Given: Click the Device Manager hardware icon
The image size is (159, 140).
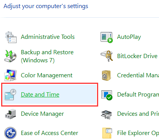Looking at the screenshot, I should tap(10, 114).
